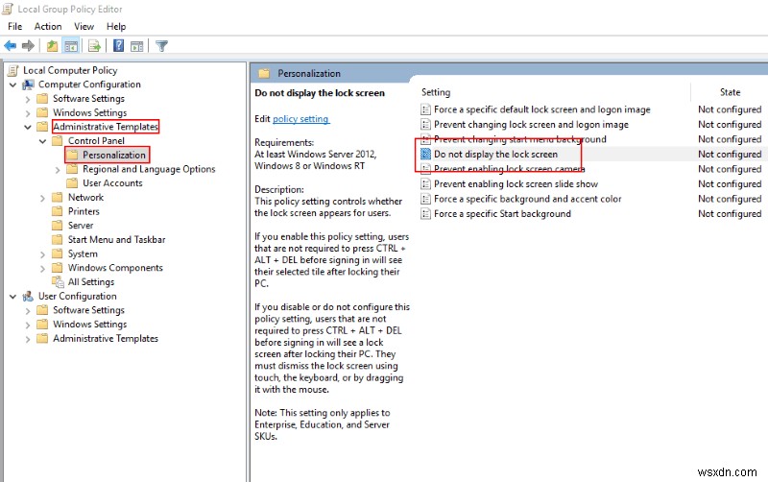
Task: Select Do not display the lock screen text
Action: pyautogui.click(x=495, y=155)
